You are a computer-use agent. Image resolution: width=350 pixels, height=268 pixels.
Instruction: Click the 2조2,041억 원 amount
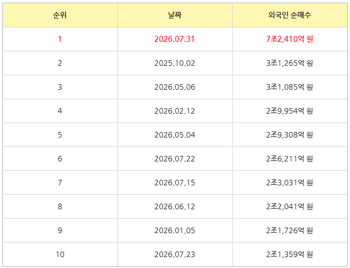pos(290,207)
